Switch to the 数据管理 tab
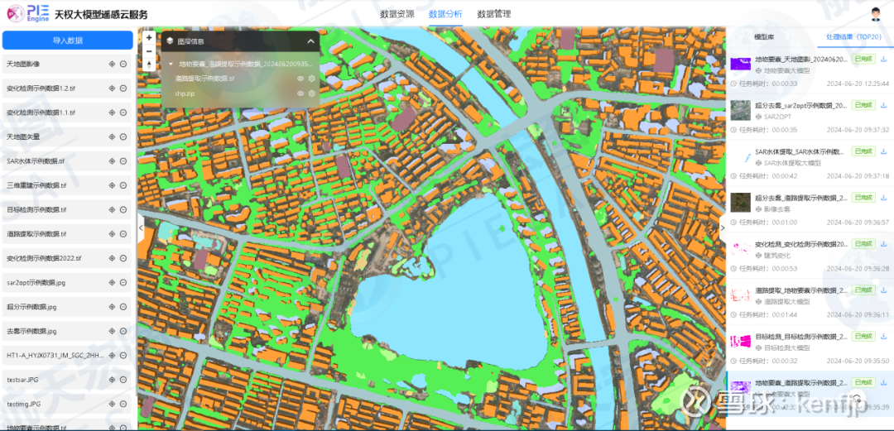 click(493, 14)
